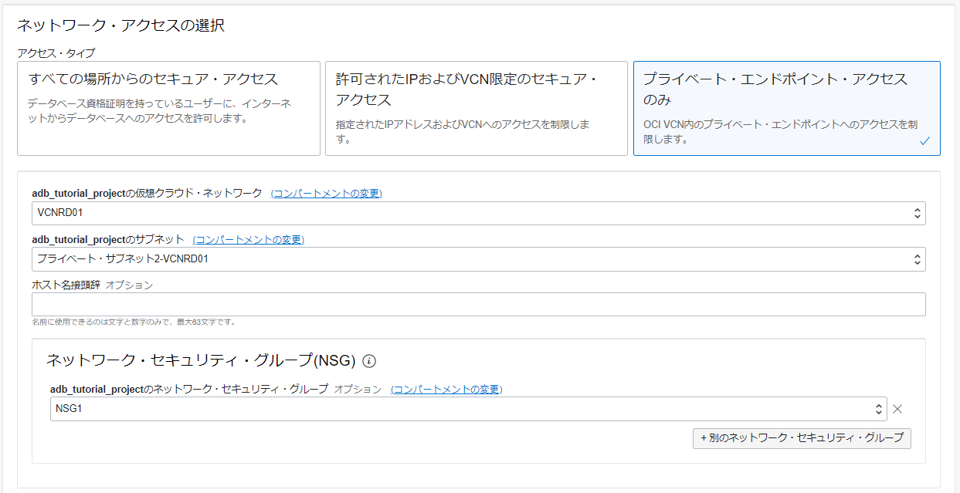Choose 許可されたIPおよびVCN限定のセキュア・アクセス option
This screenshot has height=493, width=960.
[x=477, y=108]
